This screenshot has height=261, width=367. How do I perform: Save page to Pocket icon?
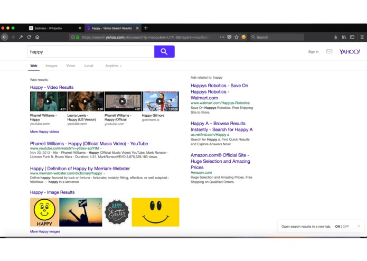pos(229,37)
